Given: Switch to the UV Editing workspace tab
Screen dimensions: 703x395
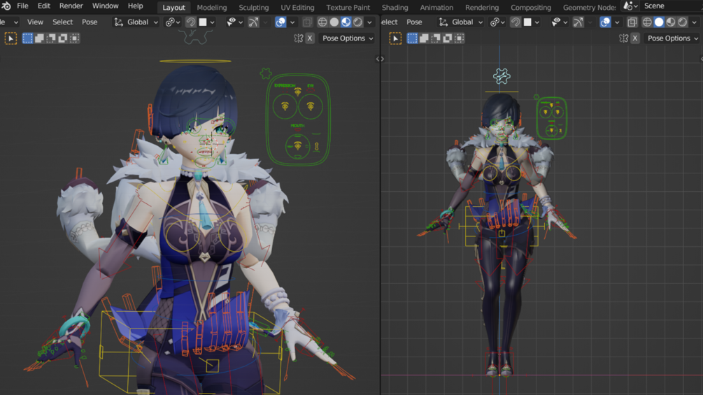Looking at the screenshot, I should point(297,7).
